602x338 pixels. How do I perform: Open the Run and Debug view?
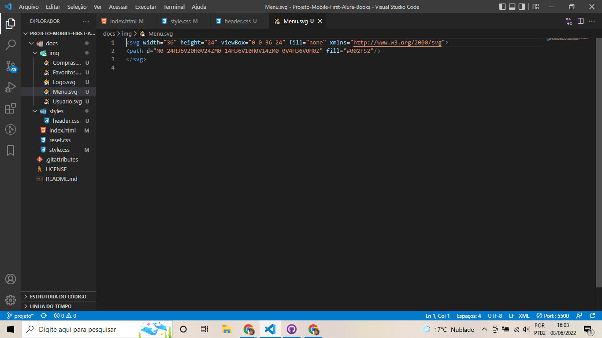(11, 87)
